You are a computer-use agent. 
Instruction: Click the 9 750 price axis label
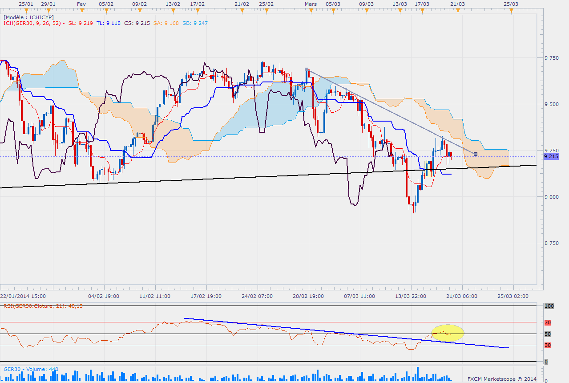coord(551,58)
